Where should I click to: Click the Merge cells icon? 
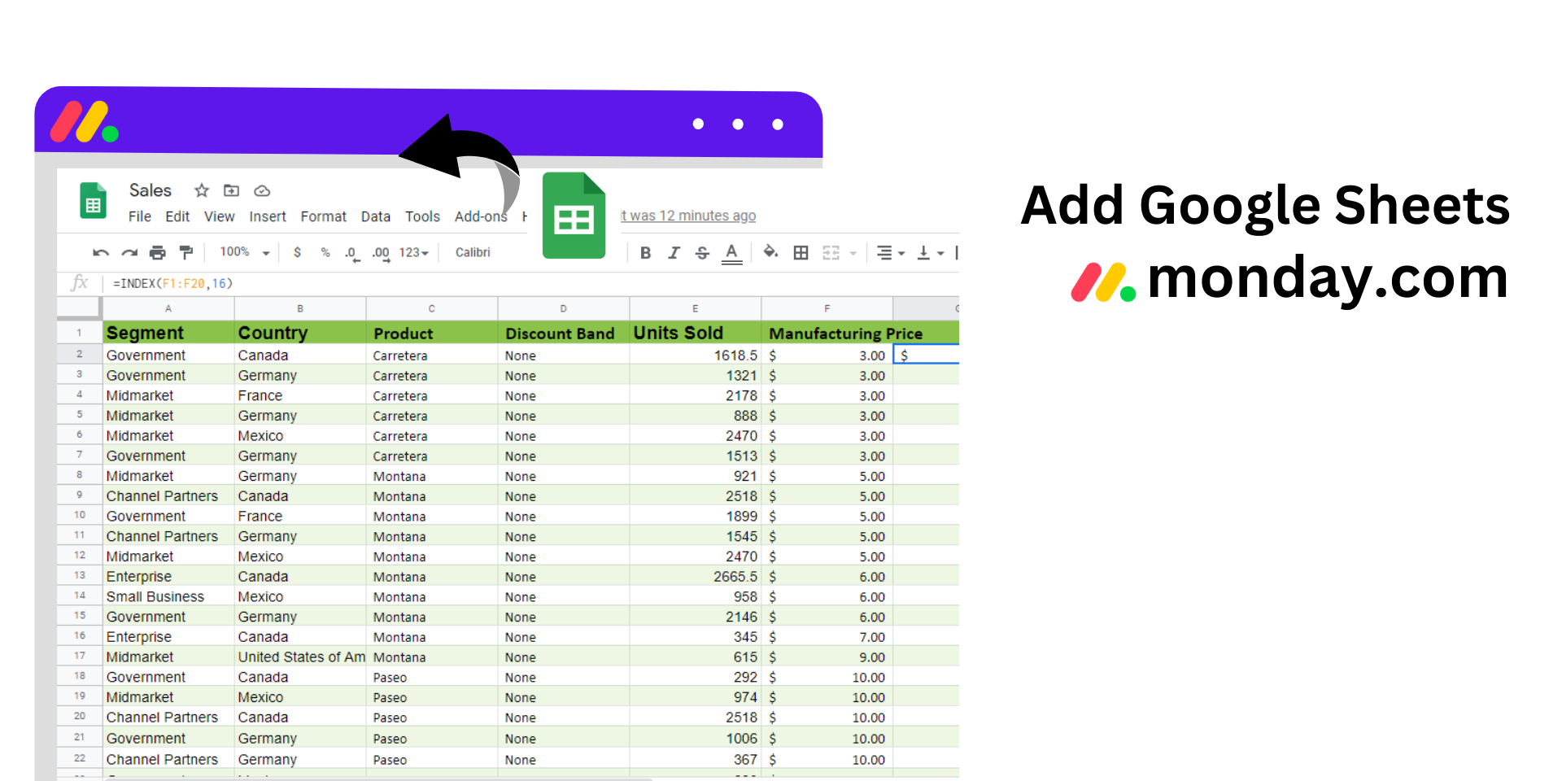tap(831, 252)
